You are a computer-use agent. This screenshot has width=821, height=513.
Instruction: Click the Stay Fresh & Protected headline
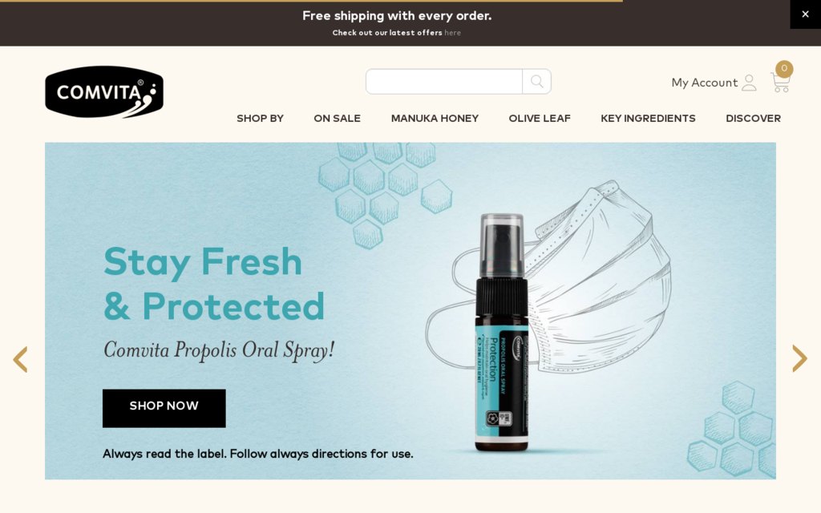(214, 283)
